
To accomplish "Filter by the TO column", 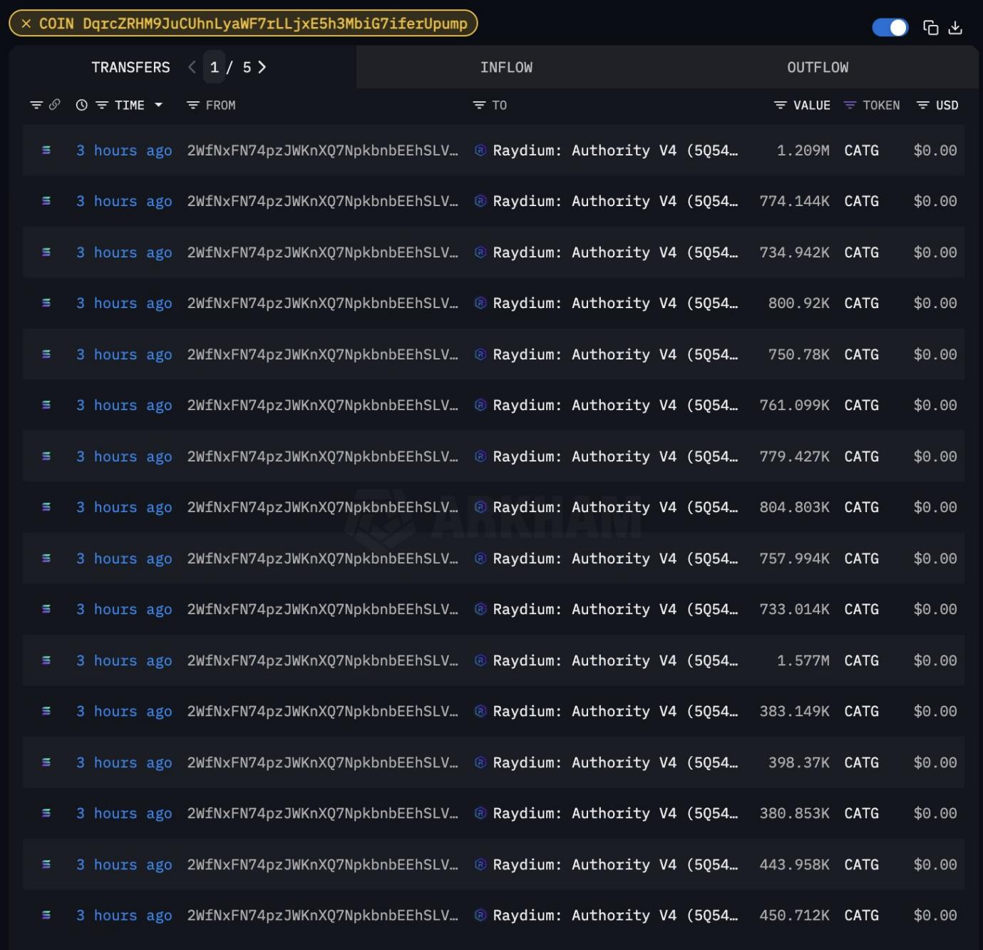I will (x=479, y=105).
